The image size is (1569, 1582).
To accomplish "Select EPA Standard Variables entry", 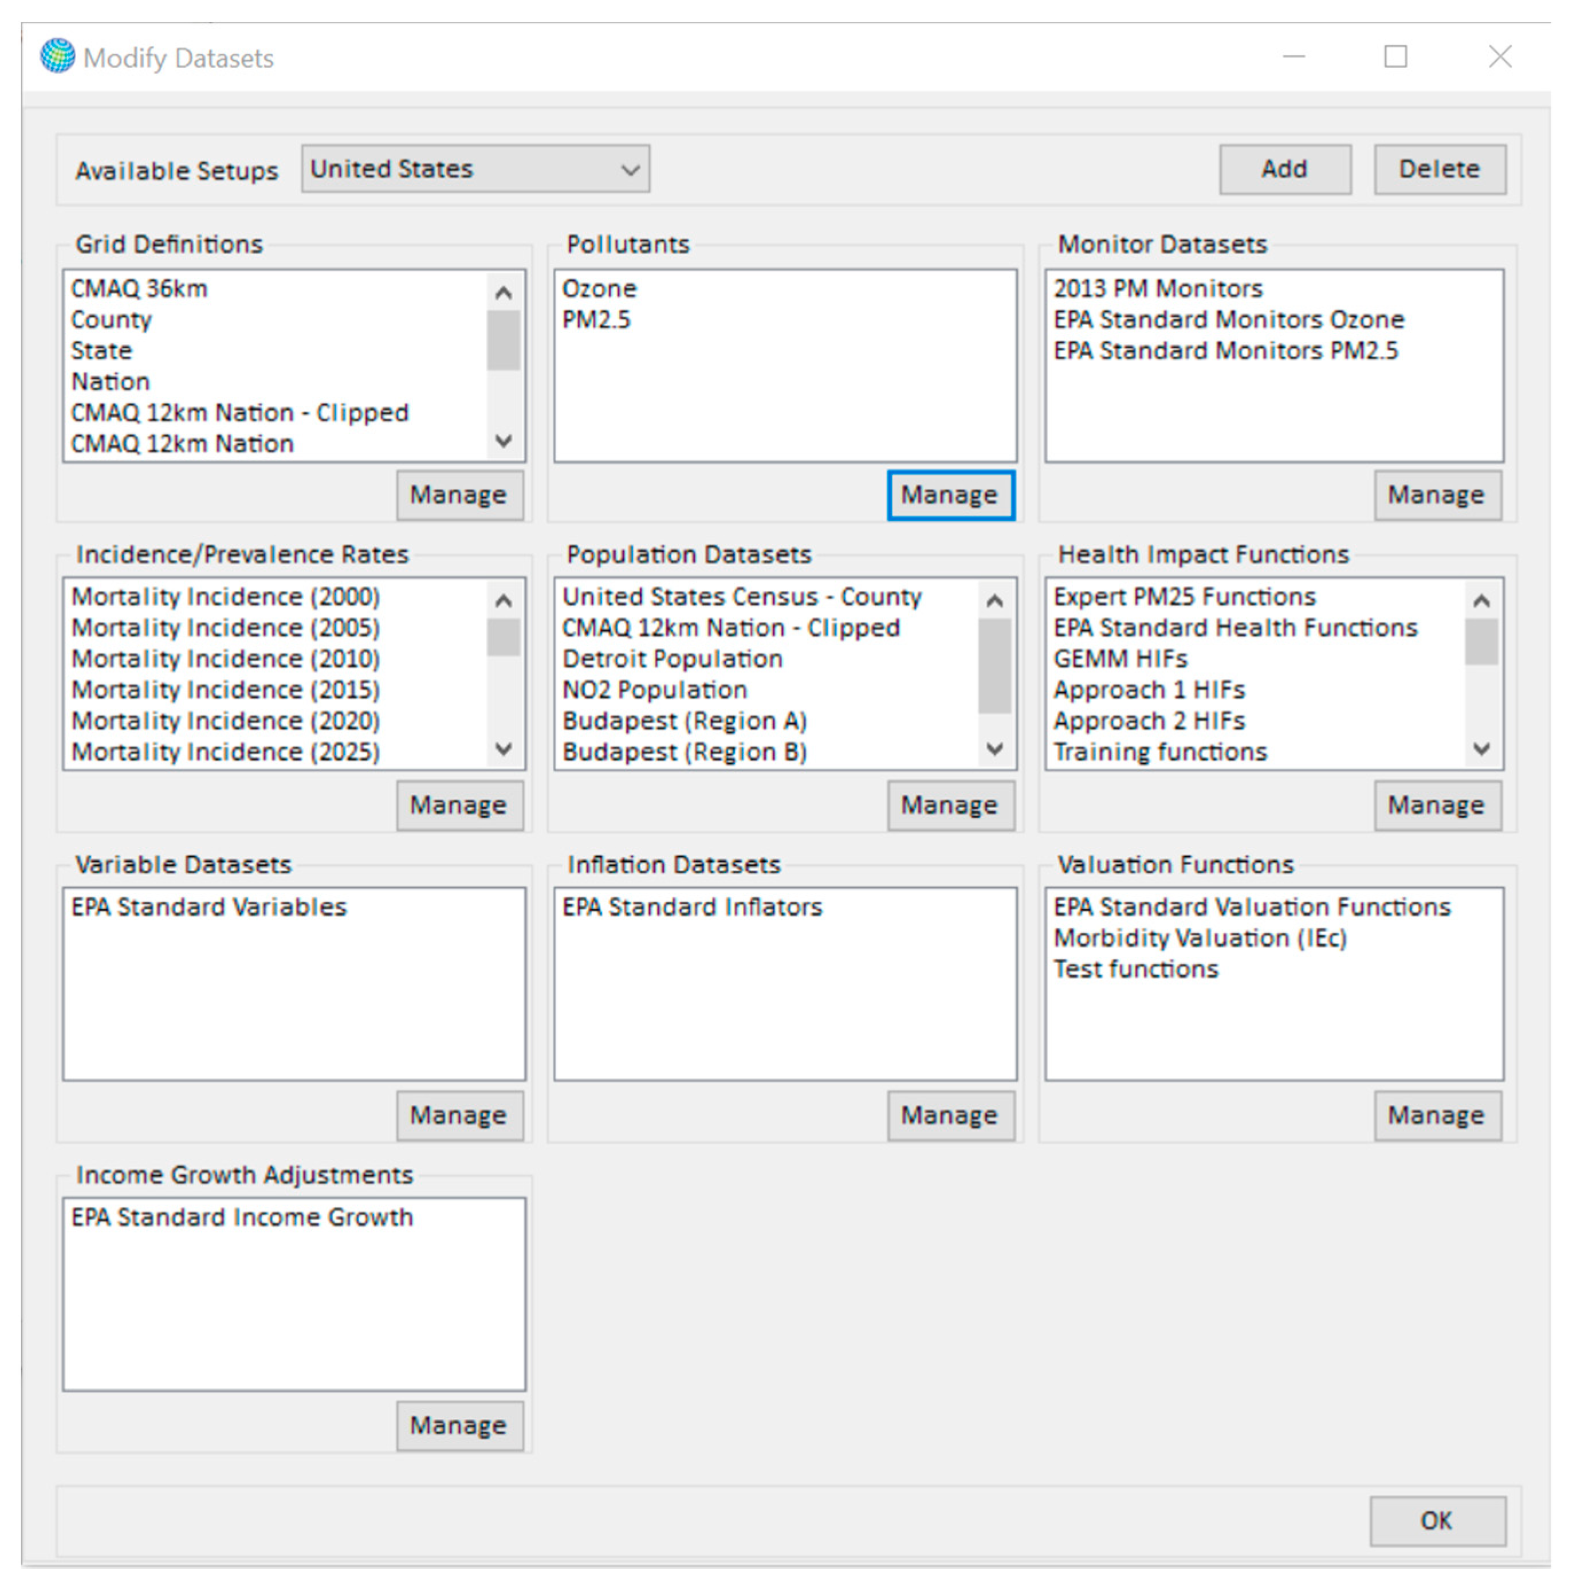I will (x=209, y=907).
